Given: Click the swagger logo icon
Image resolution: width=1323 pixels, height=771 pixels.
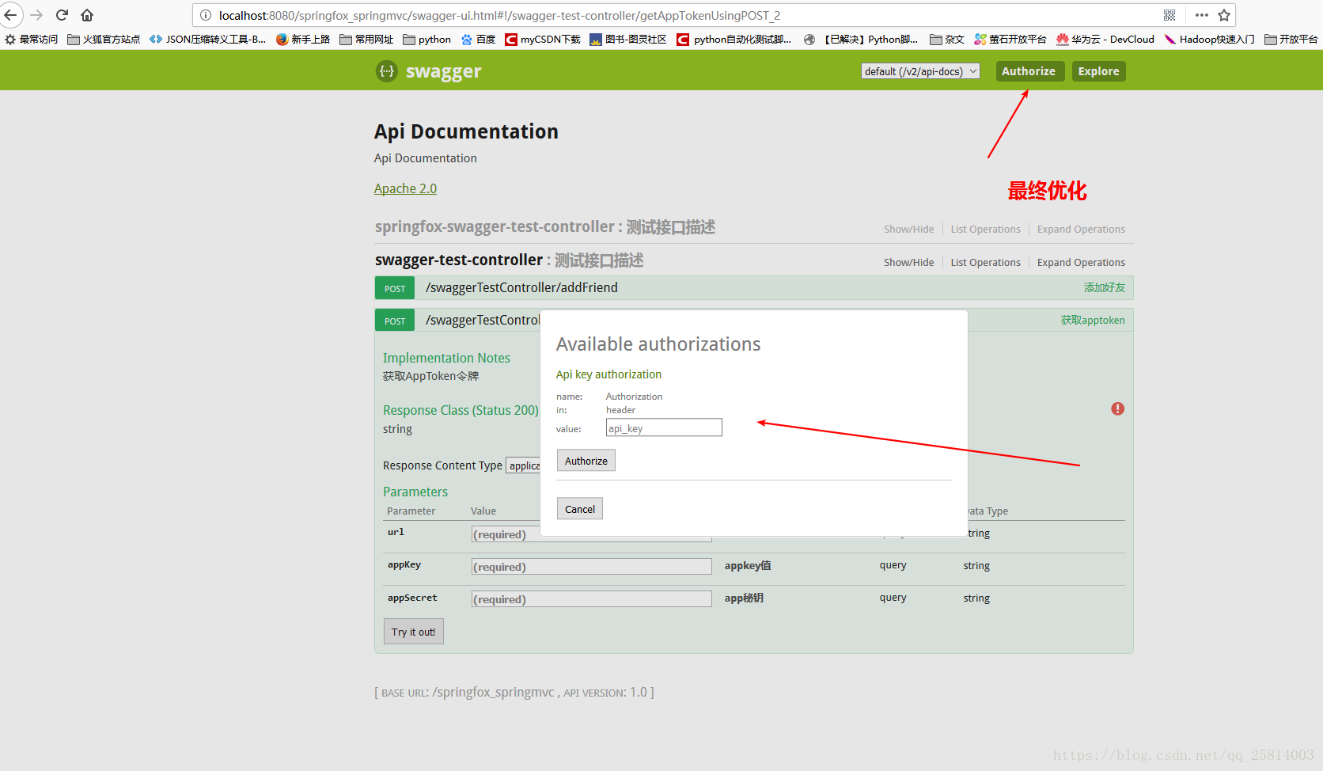Looking at the screenshot, I should [386, 71].
